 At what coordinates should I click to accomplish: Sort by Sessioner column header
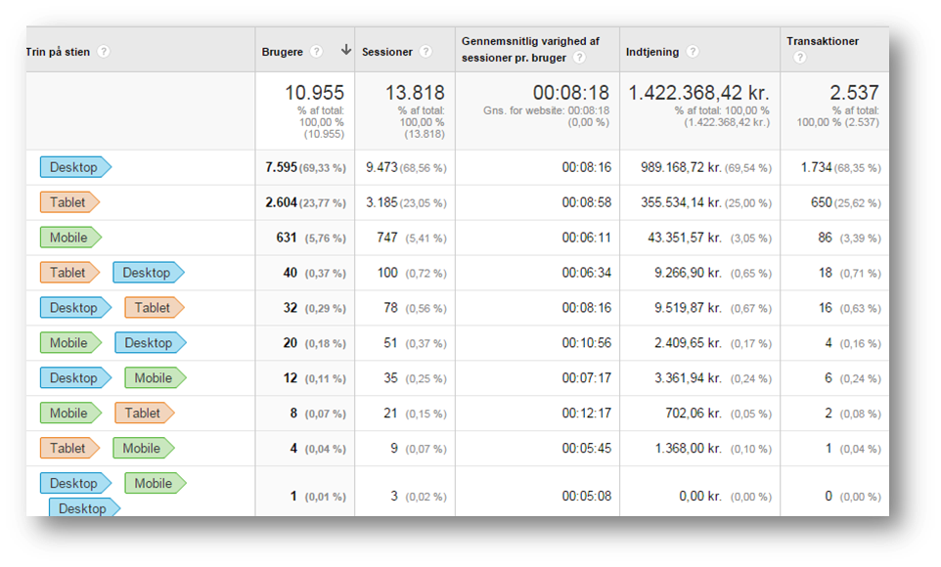click(387, 52)
